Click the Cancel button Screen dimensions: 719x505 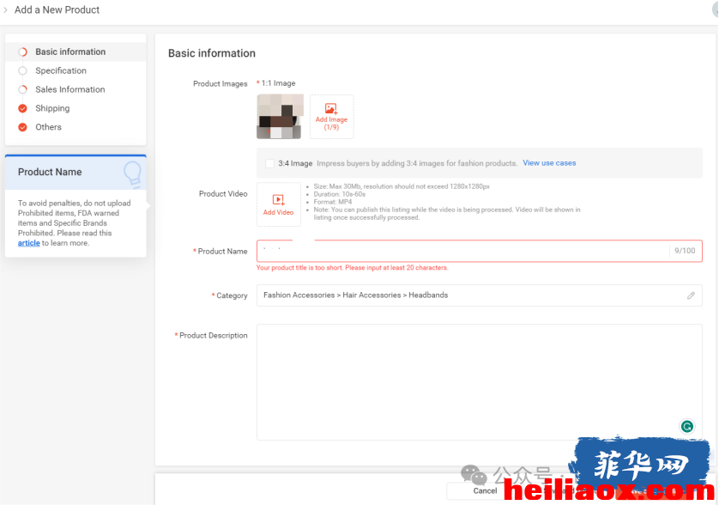(x=485, y=490)
